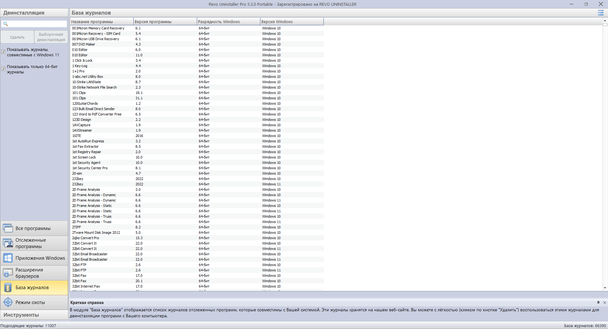Select row 001Micron Memory Card Recovery

[197, 28]
